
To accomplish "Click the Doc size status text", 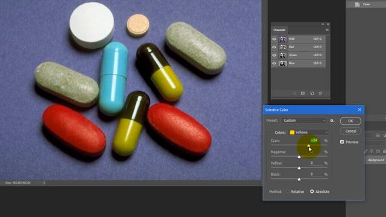I will 17,183.
